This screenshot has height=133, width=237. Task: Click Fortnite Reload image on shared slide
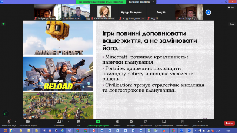tap(58, 74)
